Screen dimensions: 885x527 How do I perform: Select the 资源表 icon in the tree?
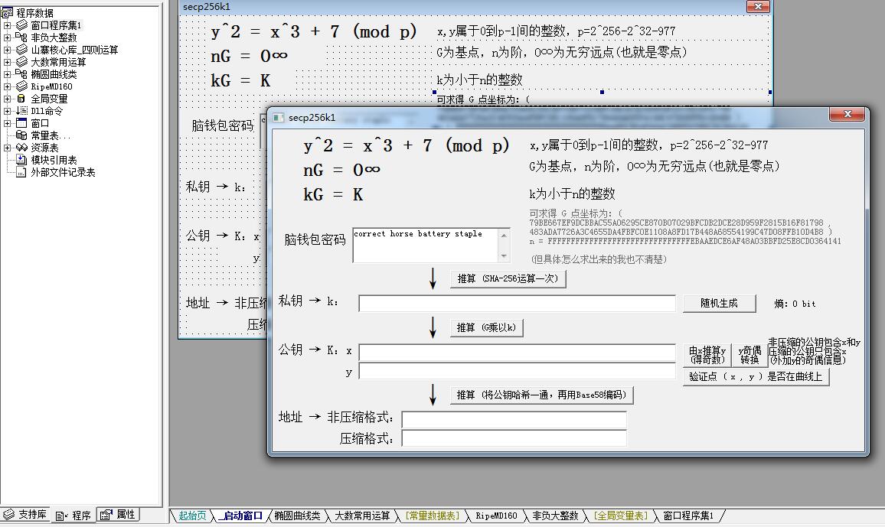pyautogui.click(x=21, y=148)
